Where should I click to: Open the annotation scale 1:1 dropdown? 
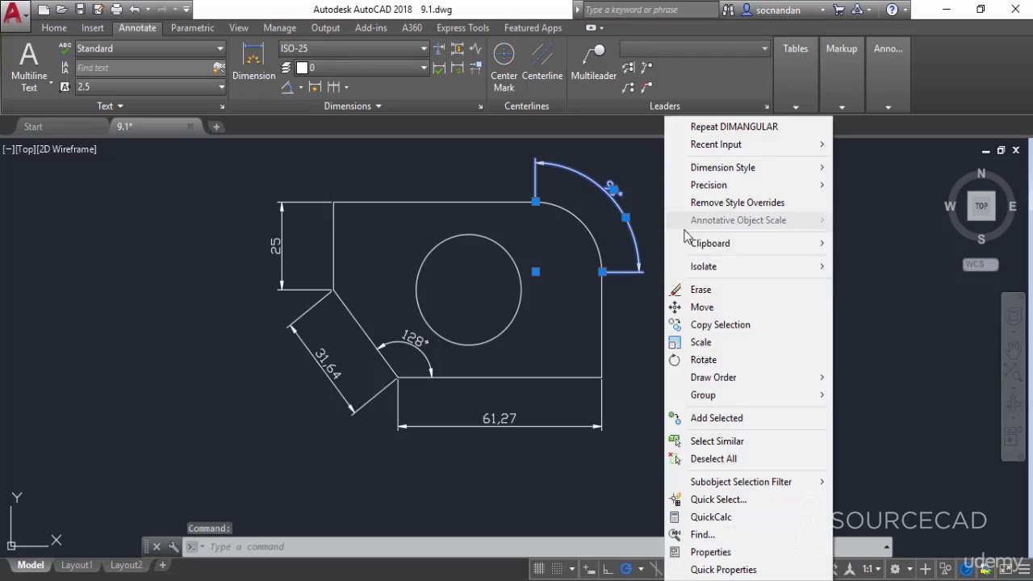tap(871, 569)
